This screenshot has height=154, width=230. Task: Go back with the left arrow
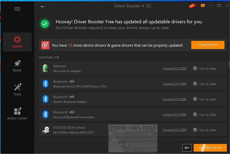pos(43,7)
